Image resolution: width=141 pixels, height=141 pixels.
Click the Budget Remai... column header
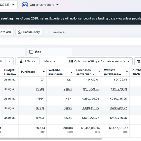[x=10, y=72]
